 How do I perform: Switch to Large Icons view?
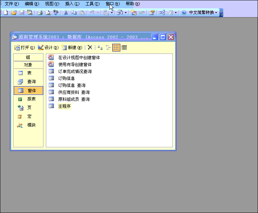[x=100, y=48]
